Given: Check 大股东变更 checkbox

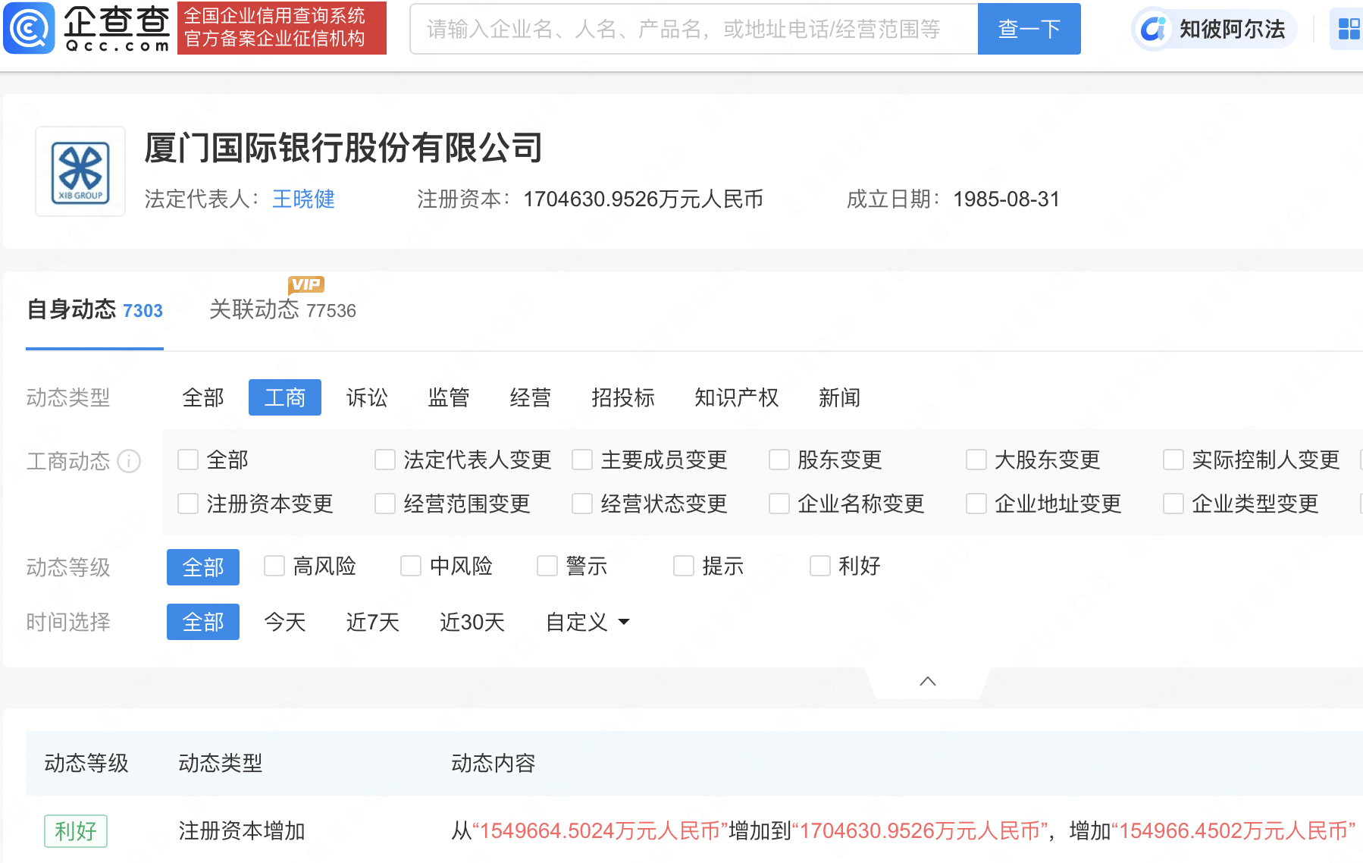Looking at the screenshot, I should pos(976,460).
